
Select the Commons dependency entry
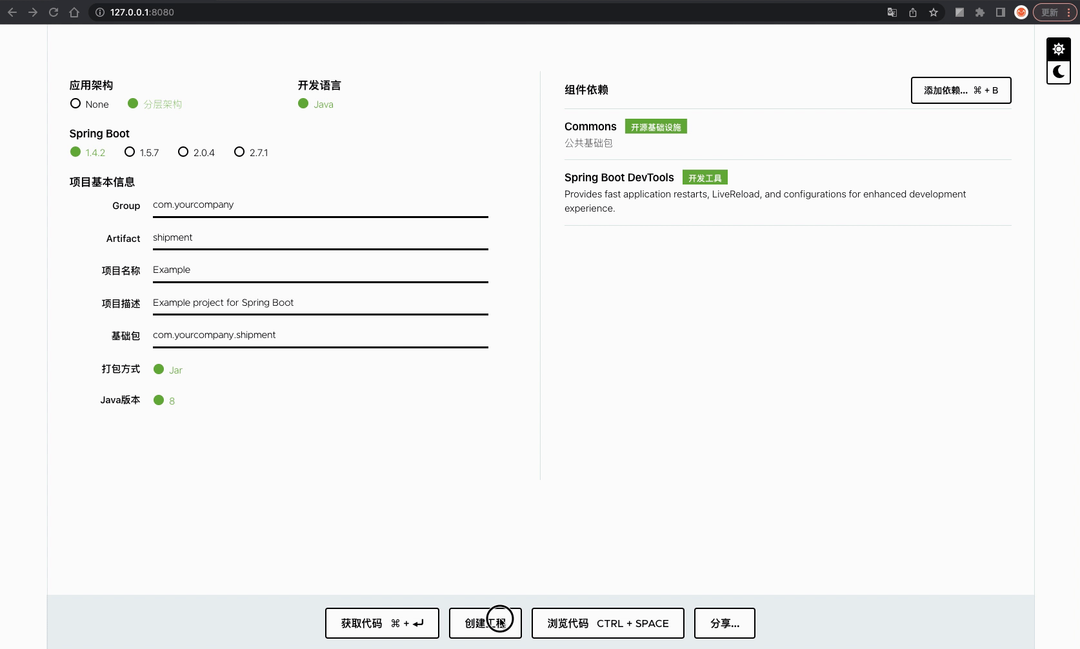point(788,134)
